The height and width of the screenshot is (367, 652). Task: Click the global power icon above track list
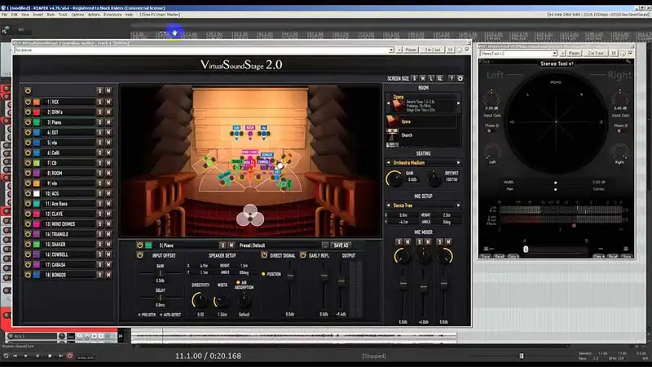(x=28, y=91)
